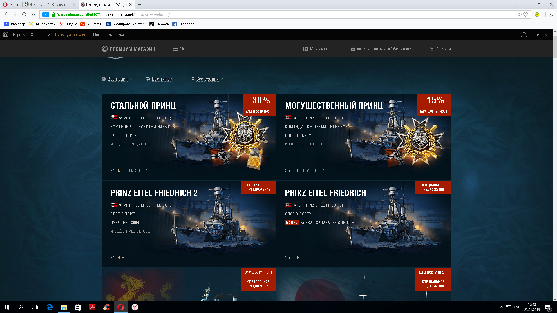This screenshot has height=313, width=557.
Task: Expand the Все типы filter
Action: coord(160,79)
